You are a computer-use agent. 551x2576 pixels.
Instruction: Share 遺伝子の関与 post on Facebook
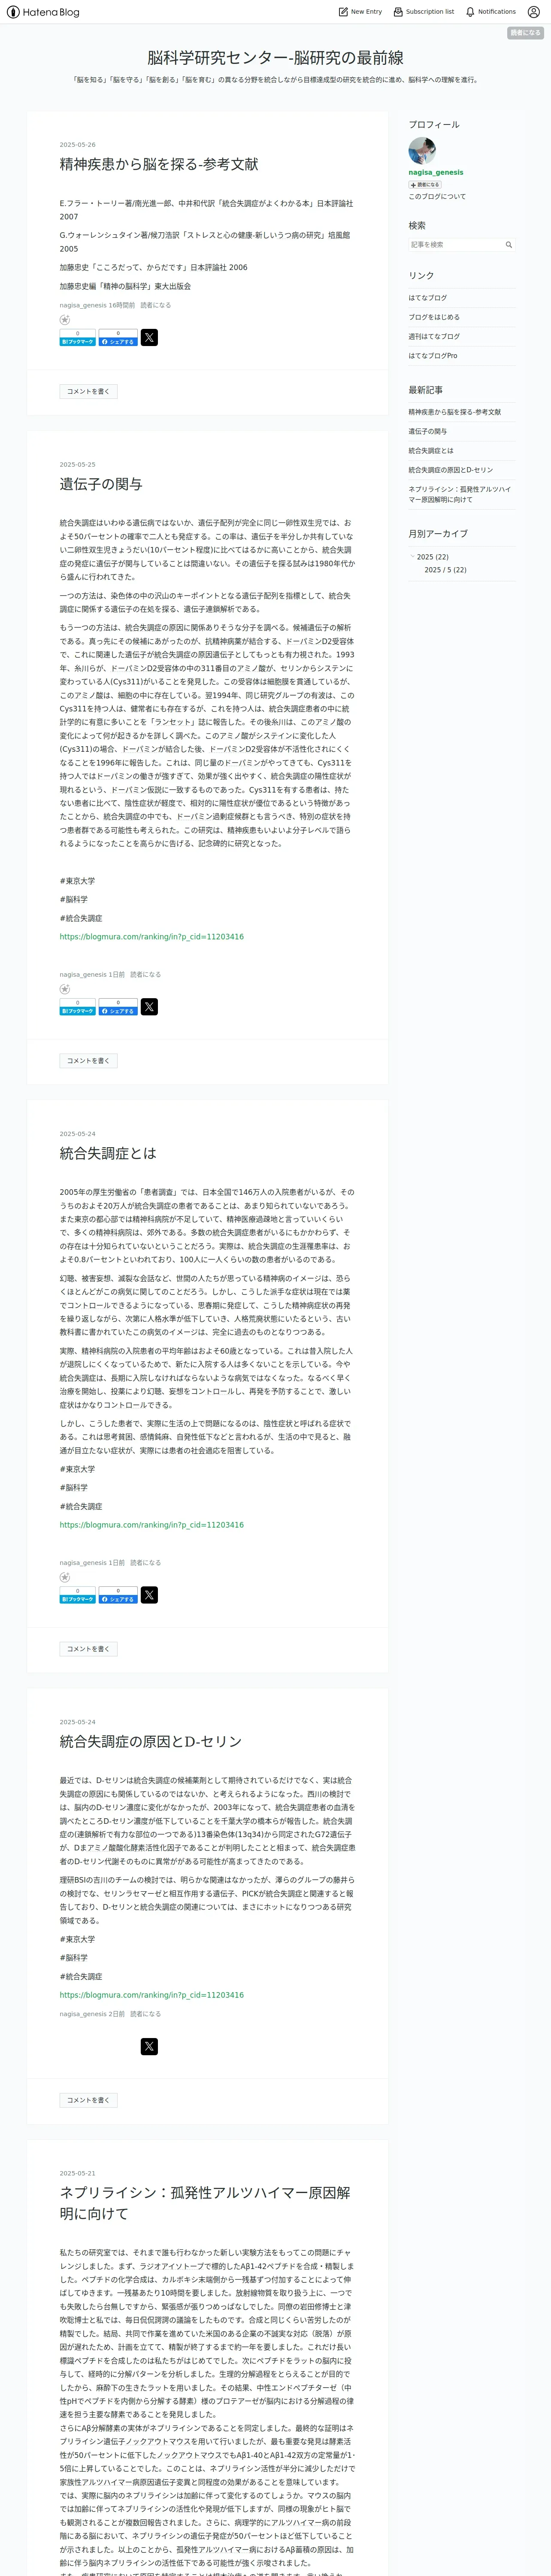coord(118,1007)
